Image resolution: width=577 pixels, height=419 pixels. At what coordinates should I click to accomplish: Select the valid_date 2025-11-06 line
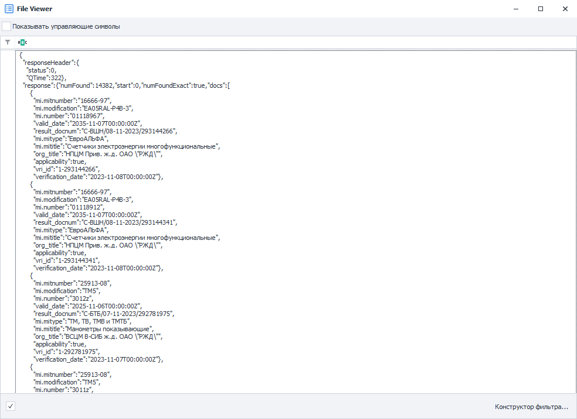87,306
